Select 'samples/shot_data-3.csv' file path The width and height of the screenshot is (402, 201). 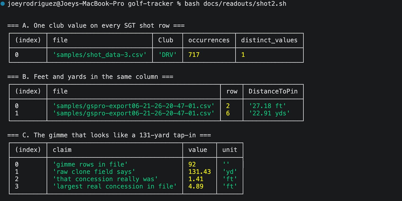(100, 55)
